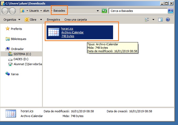178x125 pixels.
Task: Click Baixades breadcrumb segment
Action: click(59, 11)
